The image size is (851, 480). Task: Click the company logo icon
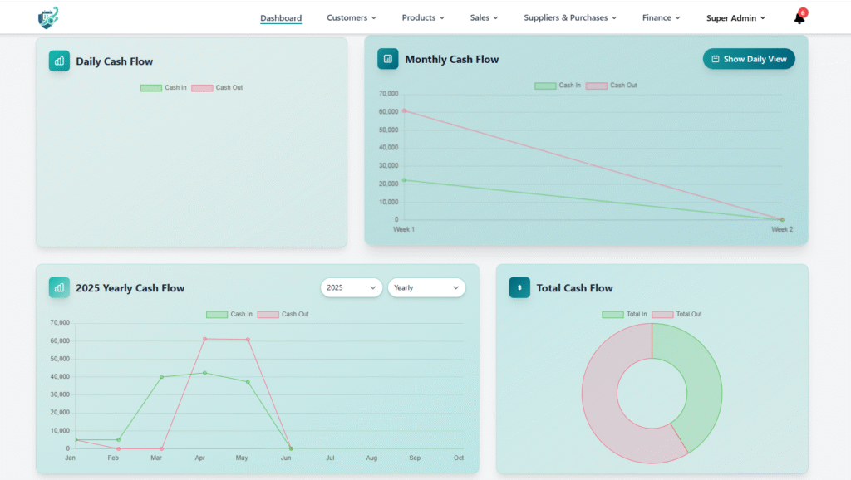(48, 17)
